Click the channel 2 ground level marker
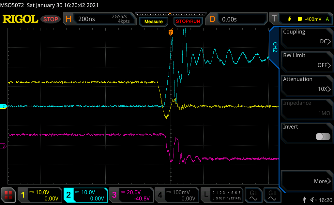The height and width of the screenshot is (205, 334). (3, 106)
